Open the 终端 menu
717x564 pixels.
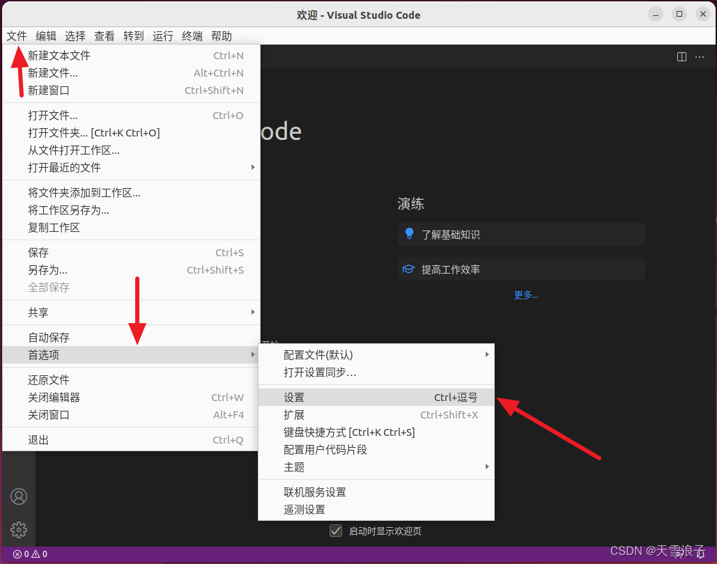192,36
